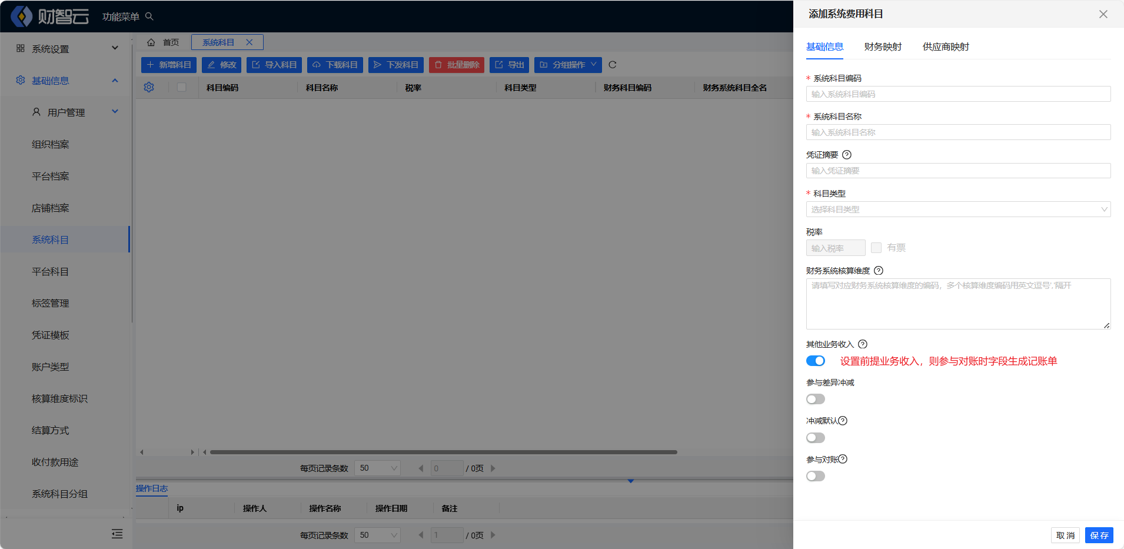
Task: Enable the 参与差异冲减 switch
Action: coord(816,399)
